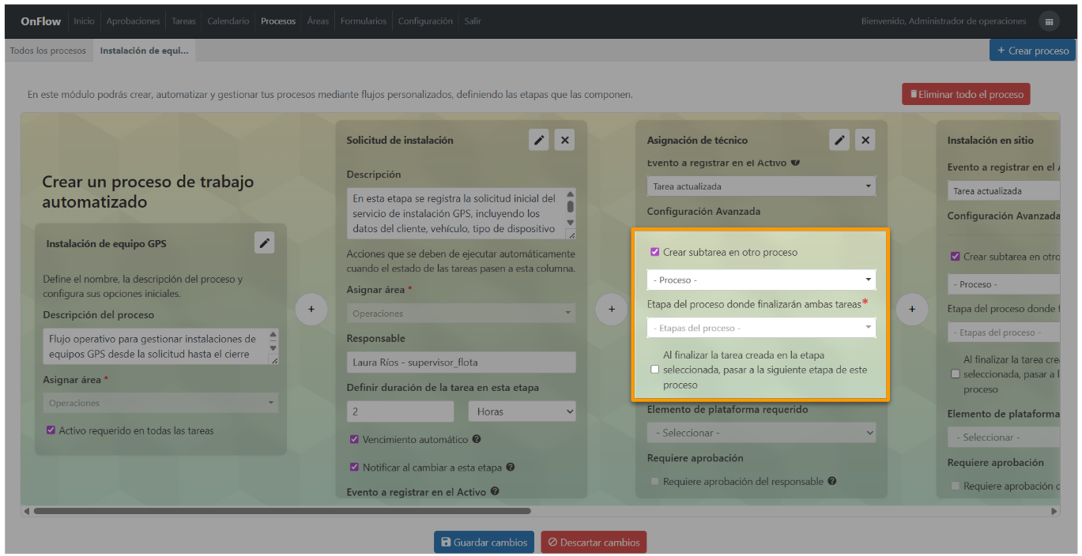Screen dimensions: 1082x556
Task: Uncheck Vencimiento automático
Action: [x=354, y=439]
